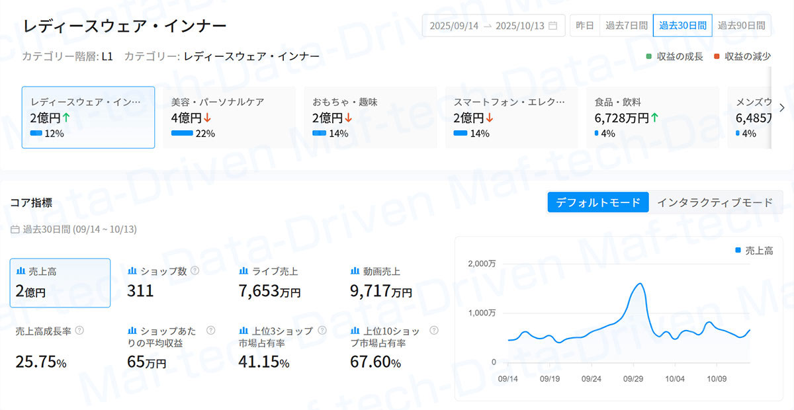
Task: Toggle the 売上高 chart legend
Action: pos(754,251)
